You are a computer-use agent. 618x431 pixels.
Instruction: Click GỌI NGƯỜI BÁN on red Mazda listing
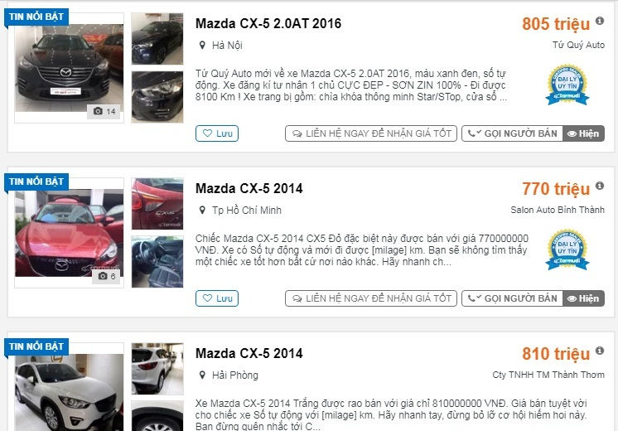(x=512, y=298)
